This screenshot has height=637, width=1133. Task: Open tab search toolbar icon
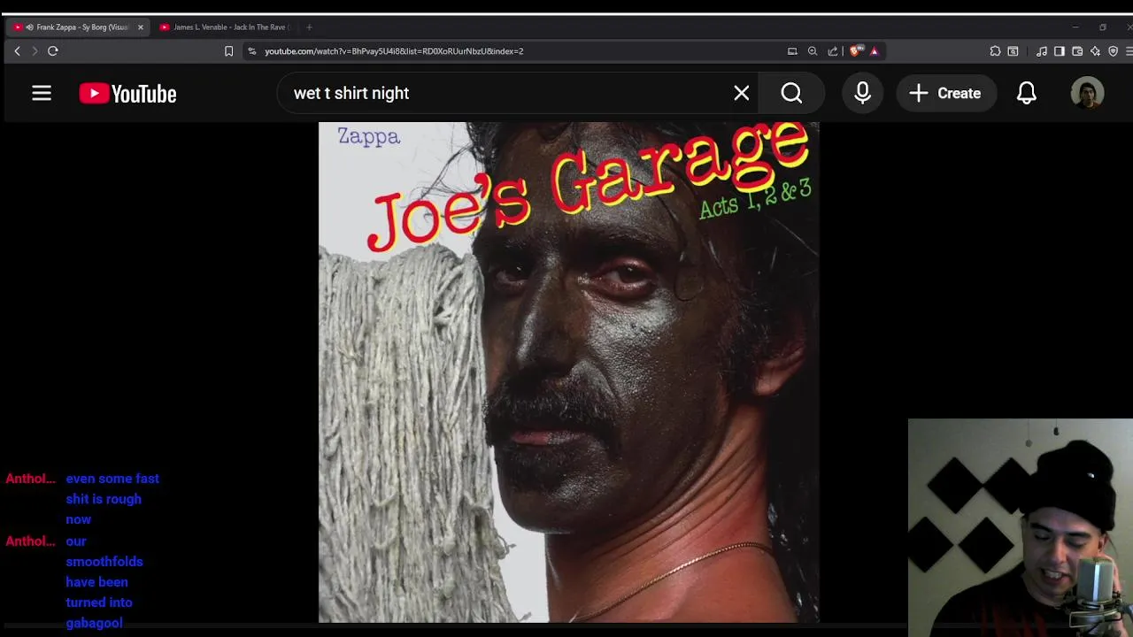click(x=1013, y=51)
